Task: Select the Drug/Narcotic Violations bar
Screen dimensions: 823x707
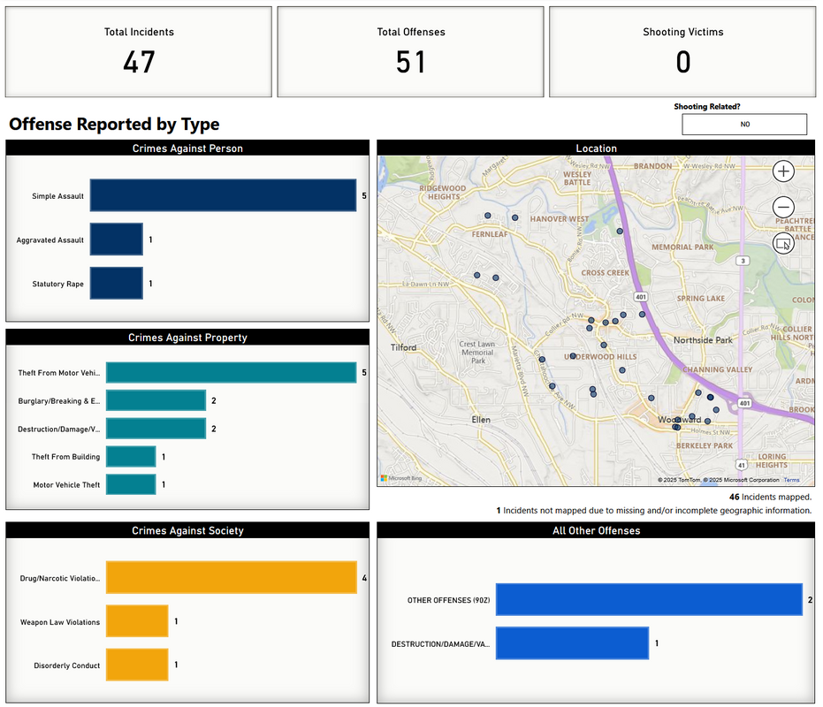Action: 232,578
